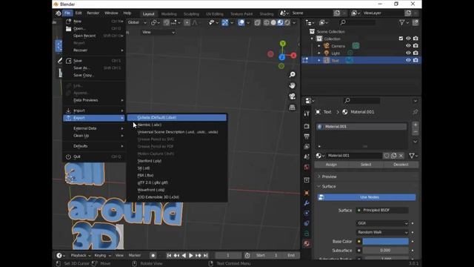The image size is (474, 267).
Task: Open the Output properties tab (printer)
Action: tap(307, 136)
